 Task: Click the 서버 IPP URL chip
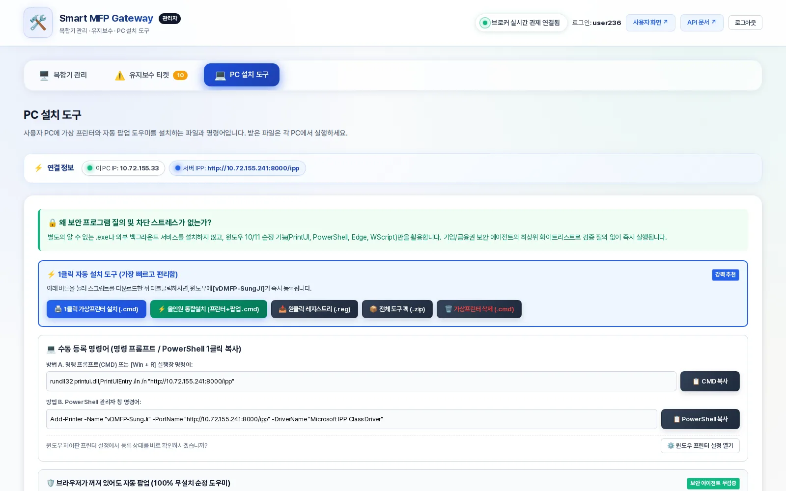pyautogui.click(x=237, y=168)
